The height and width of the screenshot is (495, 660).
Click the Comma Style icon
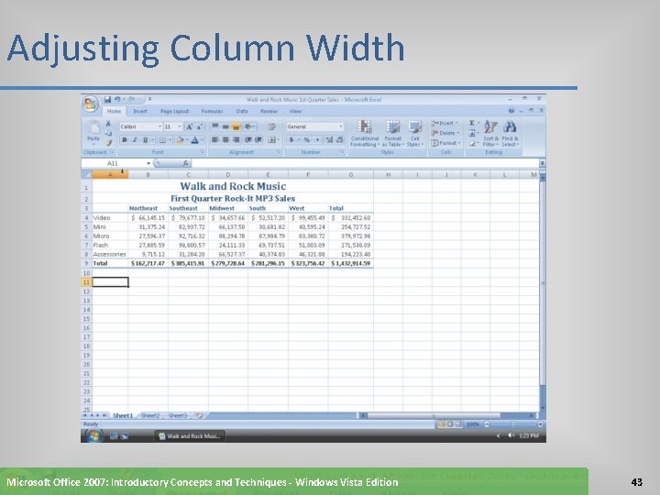tap(317, 139)
